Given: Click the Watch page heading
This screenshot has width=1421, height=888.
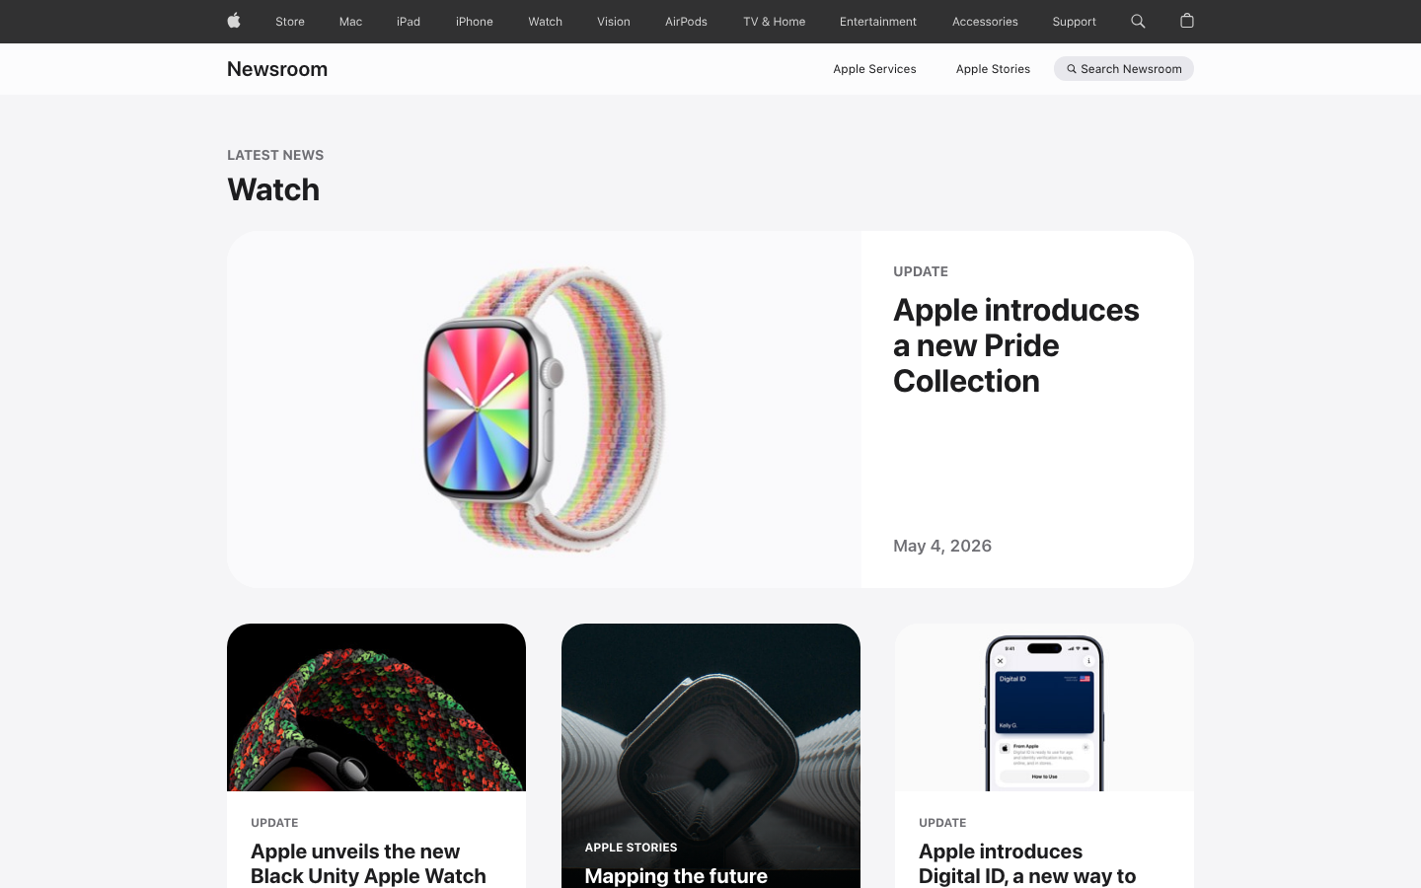Looking at the screenshot, I should (x=273, y=189).
